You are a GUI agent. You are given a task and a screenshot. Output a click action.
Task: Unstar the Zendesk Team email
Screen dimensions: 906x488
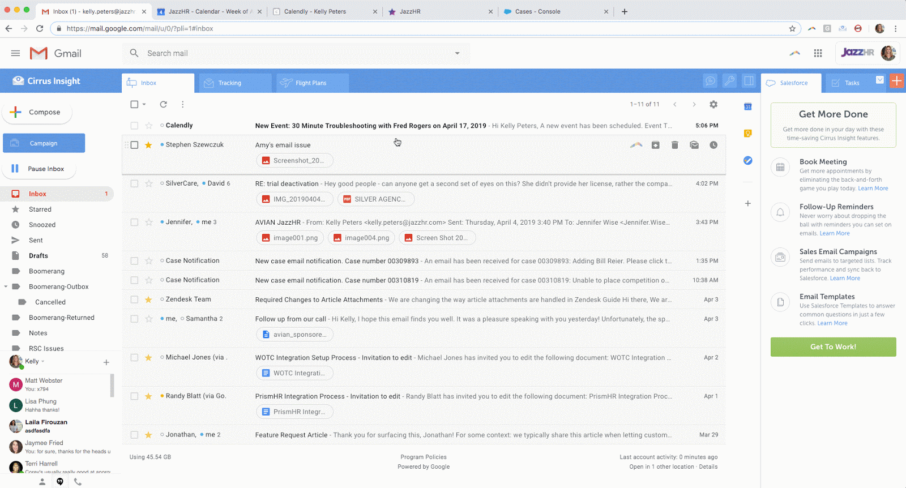pyautogui.click(x=148, y=299)
